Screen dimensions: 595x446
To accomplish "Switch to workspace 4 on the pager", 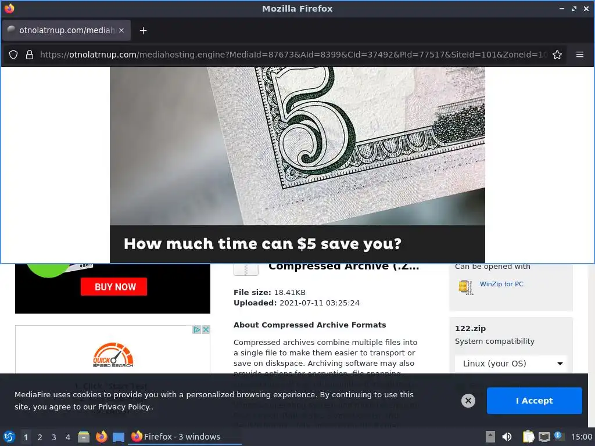I will pos(68,437).
